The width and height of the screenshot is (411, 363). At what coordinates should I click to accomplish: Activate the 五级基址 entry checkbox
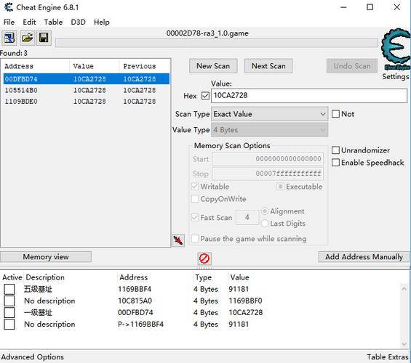[9, 290]
